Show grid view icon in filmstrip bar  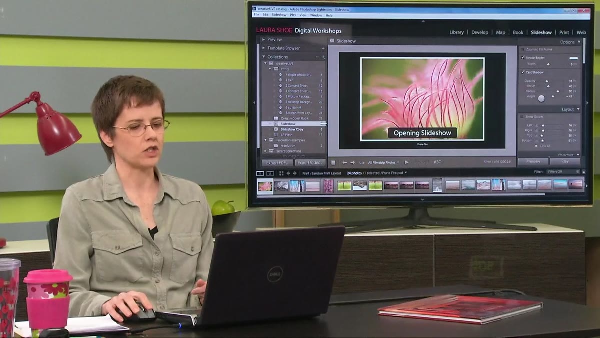point(281,173)
